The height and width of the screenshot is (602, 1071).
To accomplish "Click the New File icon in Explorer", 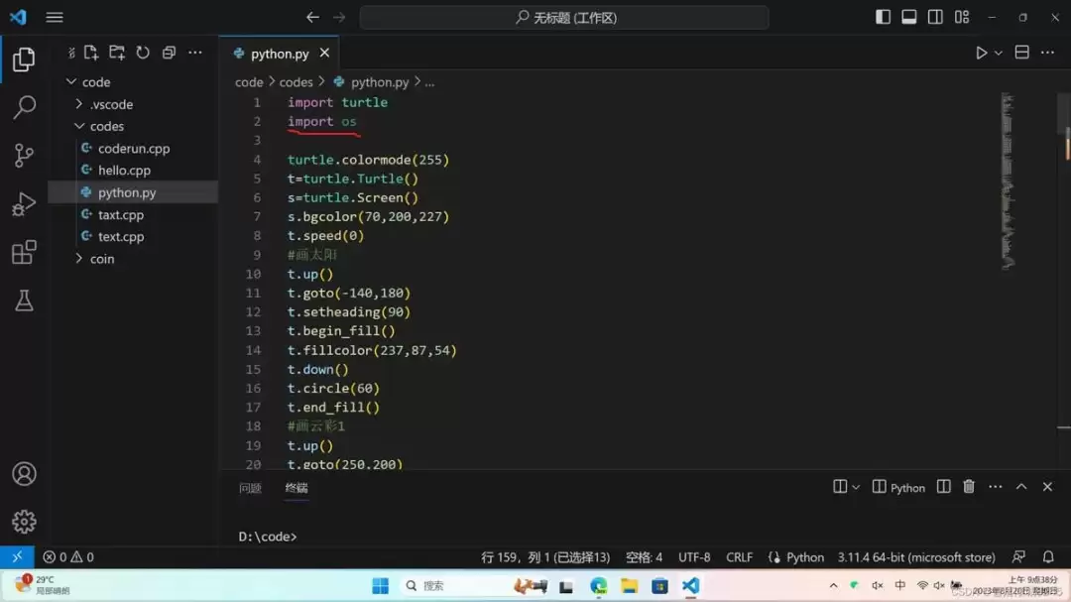I will click(x=91, y=52).
